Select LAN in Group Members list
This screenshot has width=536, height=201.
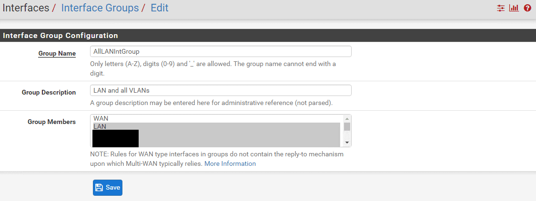(x=217, y=126)
